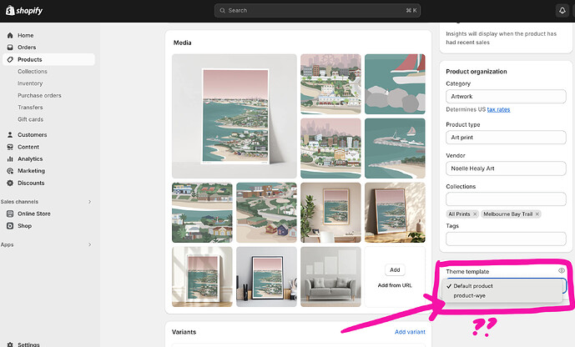Click Add from URL link
The height and width of the screenshot is (347, 575).
click(395, 285)
